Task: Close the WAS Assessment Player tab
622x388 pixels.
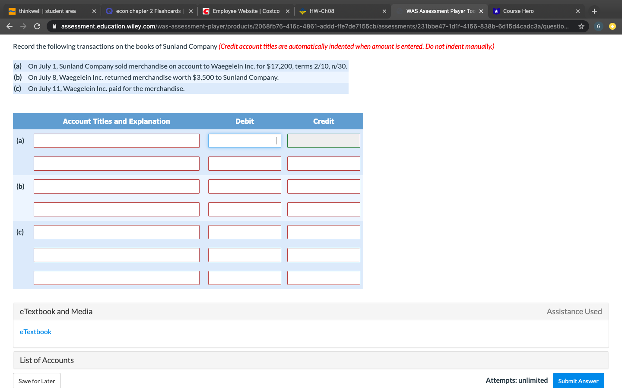Action: point(481,11)
